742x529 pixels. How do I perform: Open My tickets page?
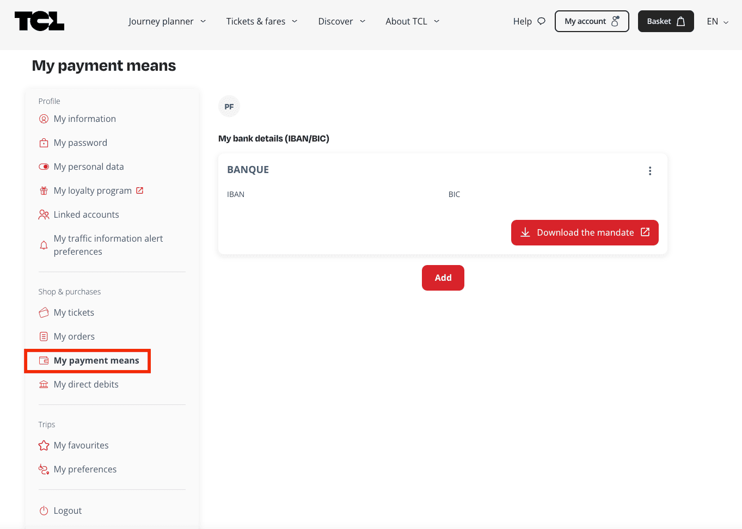(74, 312)
